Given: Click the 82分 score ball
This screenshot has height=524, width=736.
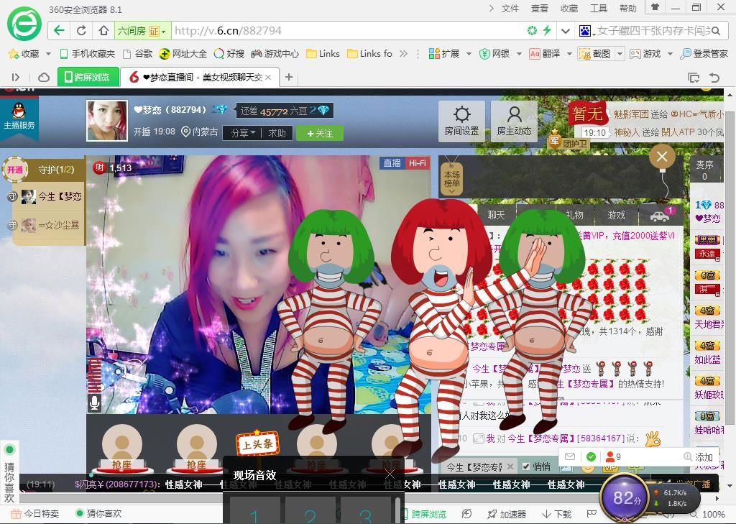Looking at the screenshot, I should tap(625, 497).
